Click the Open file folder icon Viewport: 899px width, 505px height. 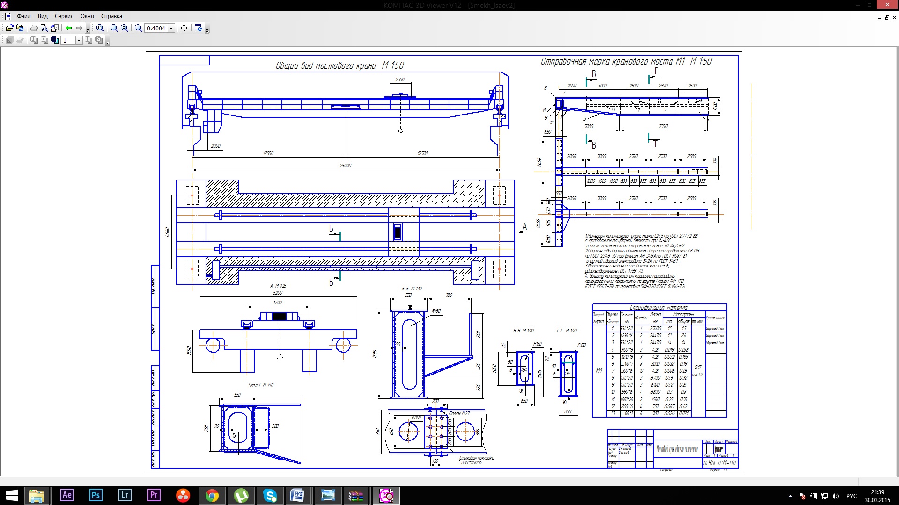click(9, 28)
